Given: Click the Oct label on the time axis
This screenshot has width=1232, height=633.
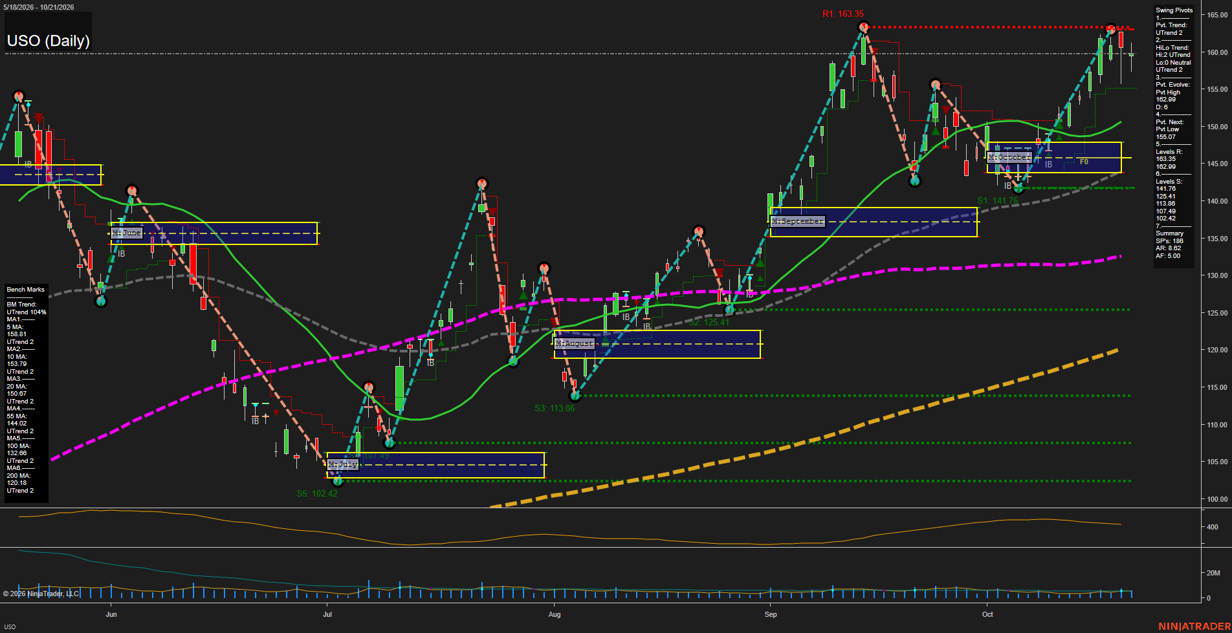Looking at the screenshot, I should click(x=987, y=614).
